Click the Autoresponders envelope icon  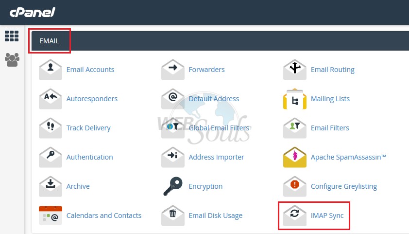pos(51,99)
